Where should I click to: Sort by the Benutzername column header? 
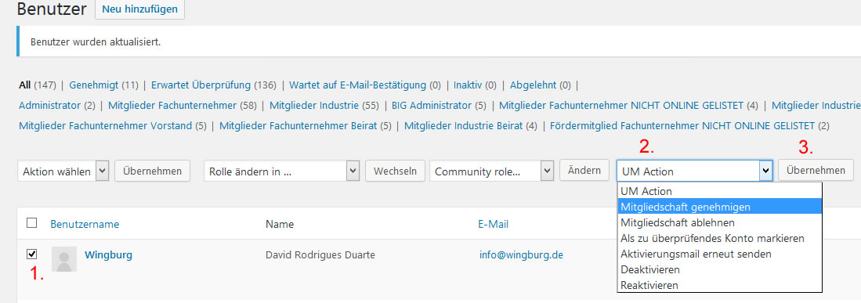85,224
